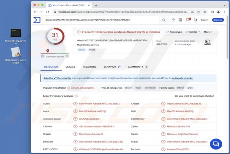Click the ALYac detection alert icon

point(76,104)
